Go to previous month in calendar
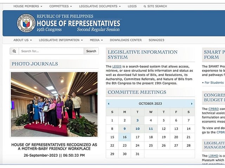The width and height of the screenshot is (225, 168). pyautogui.click(x=109, y=104)
